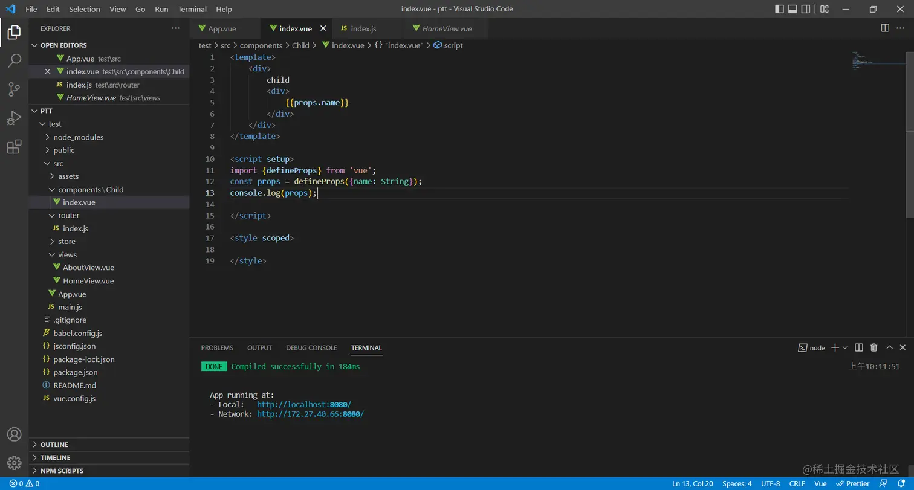This screenshot has width=914, height=490.
Task: Open the Search view in activity bar
Action: coord(14,60)
